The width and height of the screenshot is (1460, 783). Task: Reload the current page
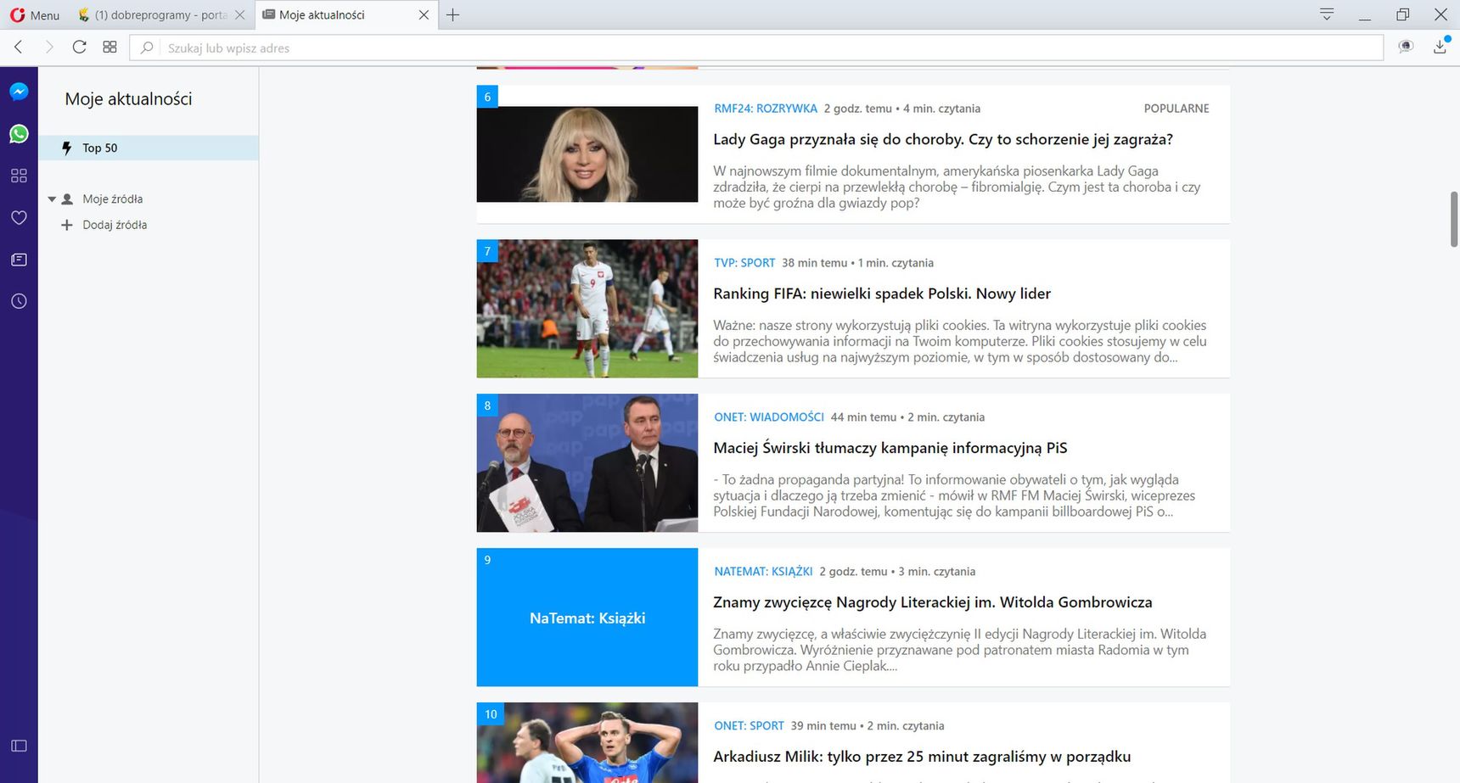[x=79, y=48]
